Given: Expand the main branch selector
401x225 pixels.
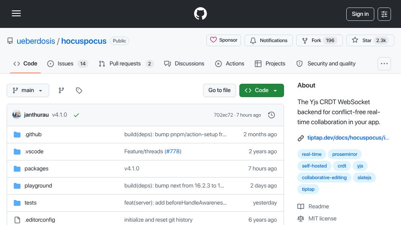Looking at the screenshot, I should 28,90.
